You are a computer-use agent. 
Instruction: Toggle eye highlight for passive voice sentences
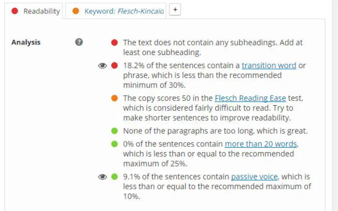coord(102,177)
